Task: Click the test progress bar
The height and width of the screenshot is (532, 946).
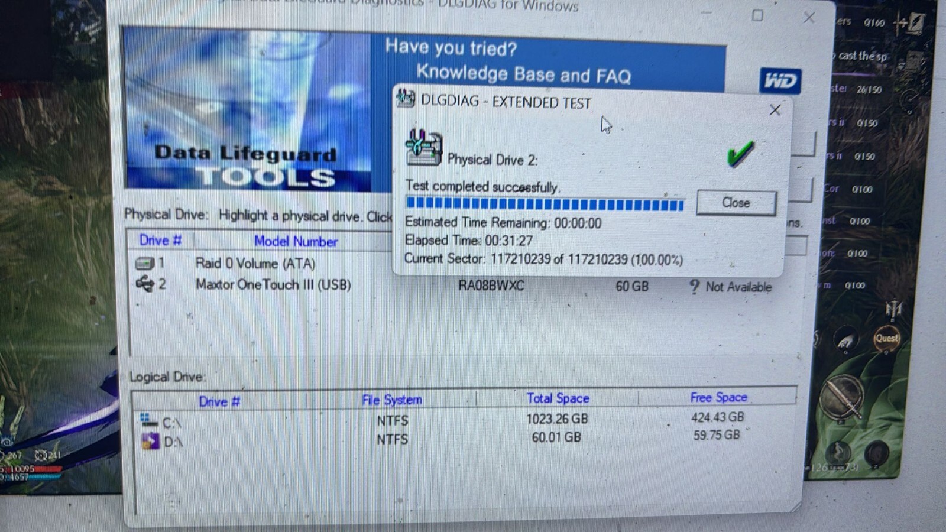Action: tap(545, 205)
